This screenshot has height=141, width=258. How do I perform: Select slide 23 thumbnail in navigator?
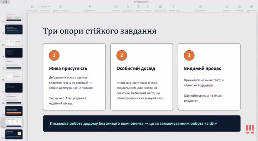click(x=14, y=134)
